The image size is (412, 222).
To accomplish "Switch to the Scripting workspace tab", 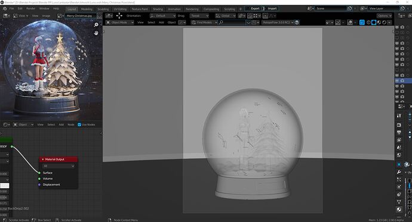I will click(229, 9).
